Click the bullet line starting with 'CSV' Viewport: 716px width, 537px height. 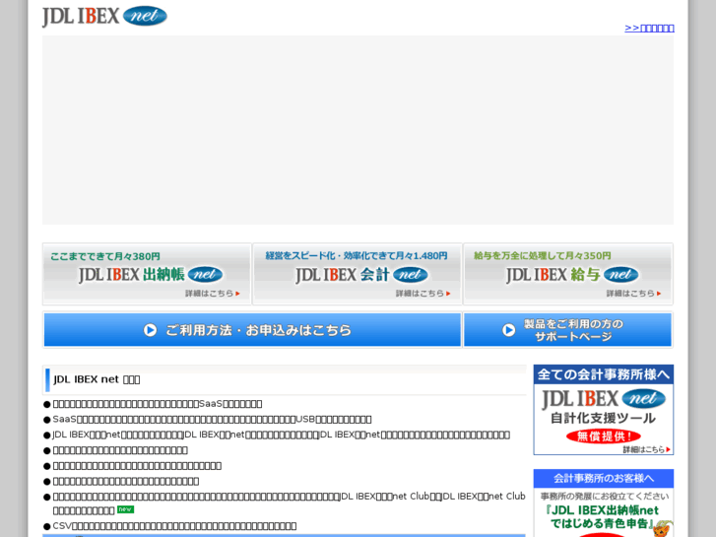click(174, 526)
